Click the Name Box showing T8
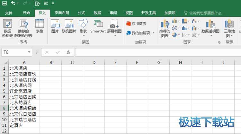This screenshot has height=134, width=241. click(14, 52)
